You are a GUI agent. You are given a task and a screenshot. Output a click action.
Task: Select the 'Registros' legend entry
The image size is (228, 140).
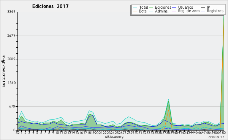coord(215,11)
